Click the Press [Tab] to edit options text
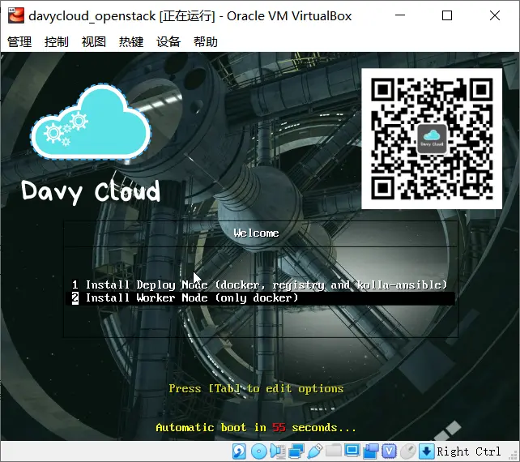The width and height of the screenshot is (520, 462). pyautogui.click(x=256, y=389)
